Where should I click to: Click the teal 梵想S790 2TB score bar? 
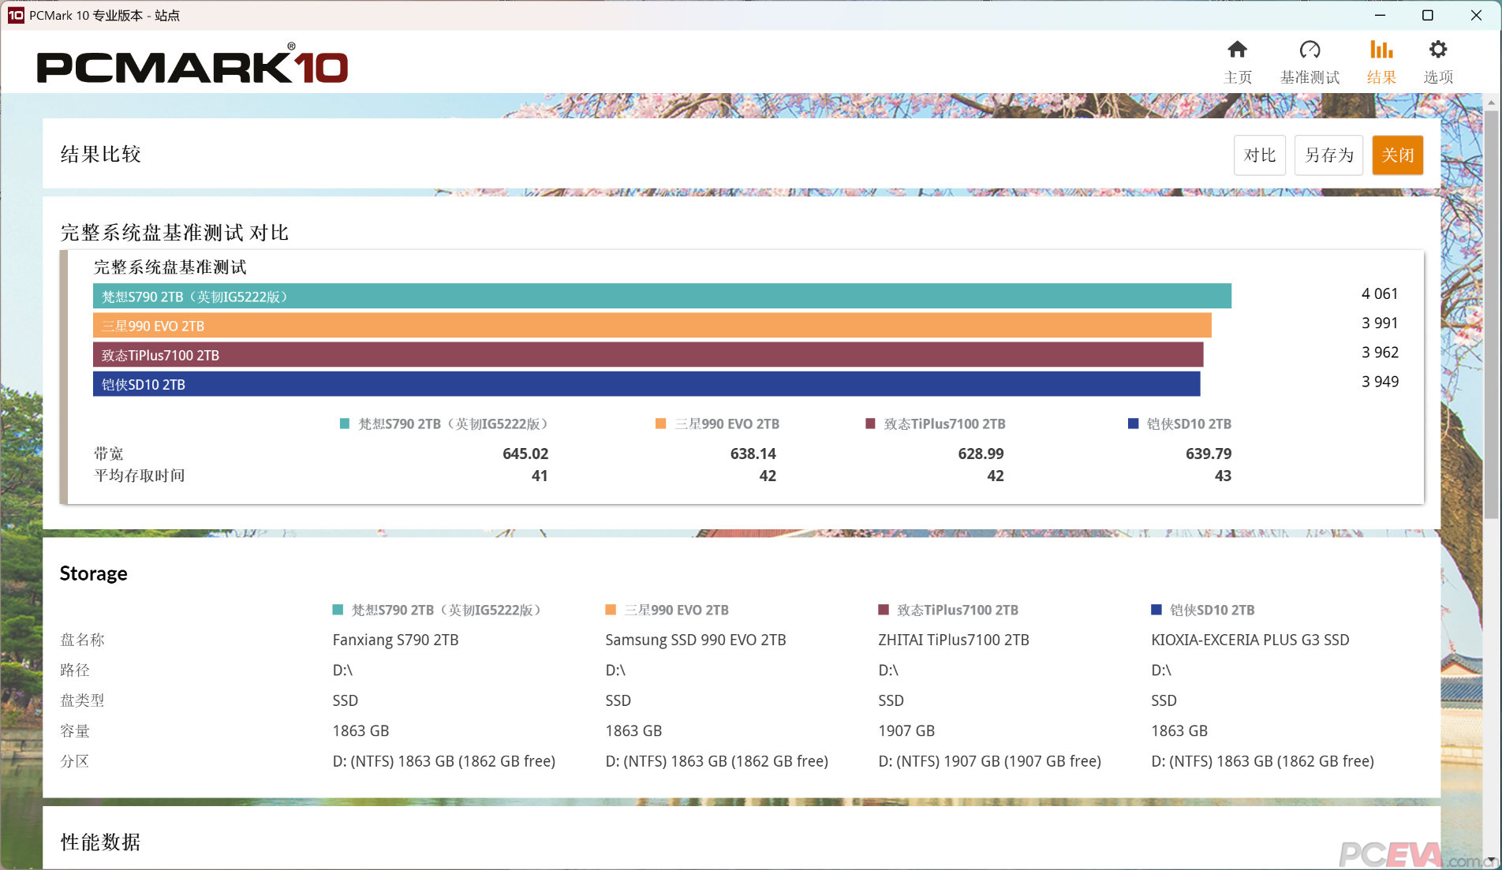(x=661, y=296)
